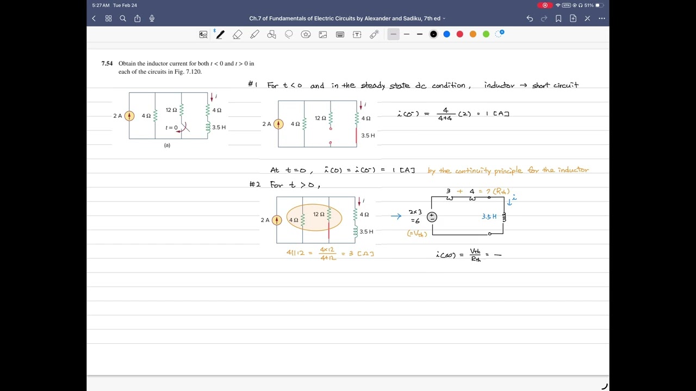Tap the 6 V source in Thevenin circuit
This screenshot has width=696, height=391.
432,217
